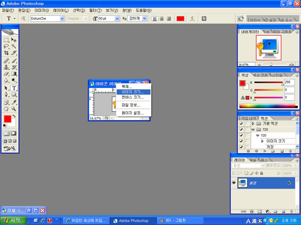Select the Clone Stamp tool
Screen dimensions: 301x225
(6, 67)
